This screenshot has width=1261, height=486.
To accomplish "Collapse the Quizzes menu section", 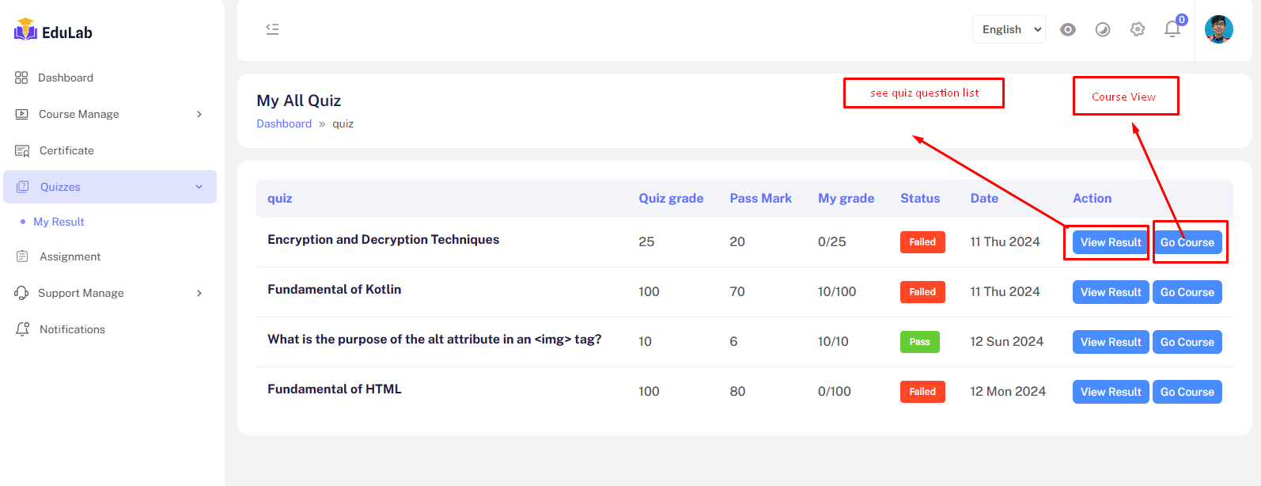I will tap(199, 187).
